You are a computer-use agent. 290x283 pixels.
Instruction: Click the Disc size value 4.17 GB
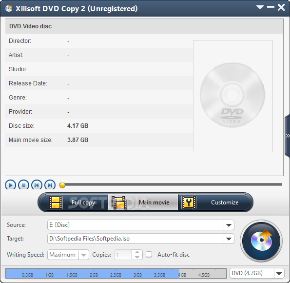click(x=77, y=126)
